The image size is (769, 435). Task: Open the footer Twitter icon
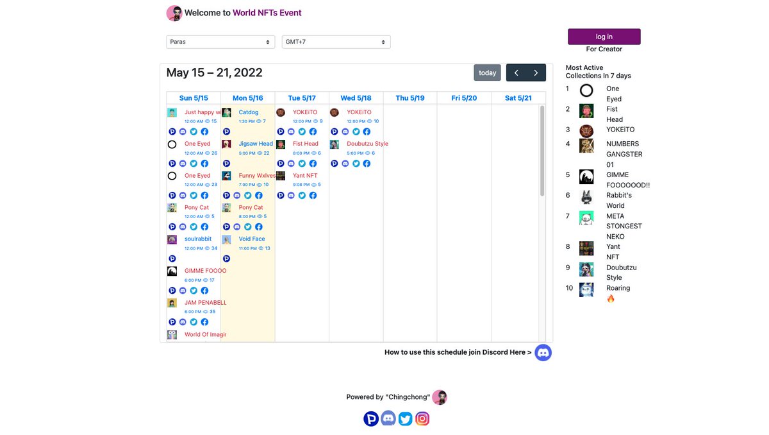405,419
